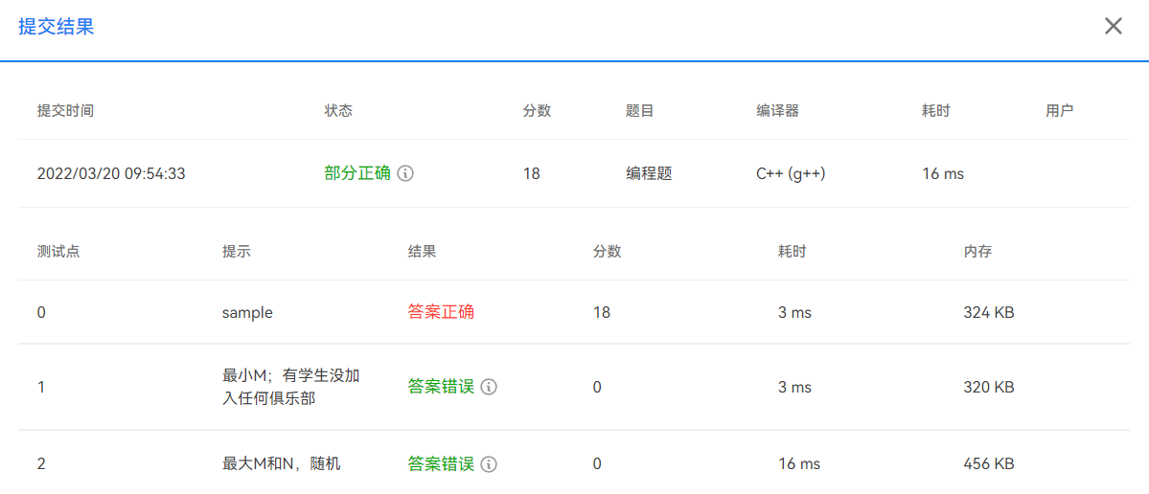Click the 部分正确 status text
This screenshot has height=494, width=1149.
[357, 174]
